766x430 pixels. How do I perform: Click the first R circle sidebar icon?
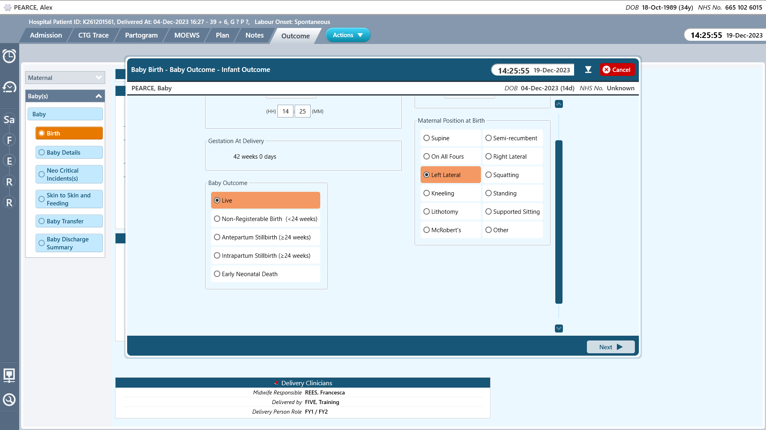pos(9,182)
